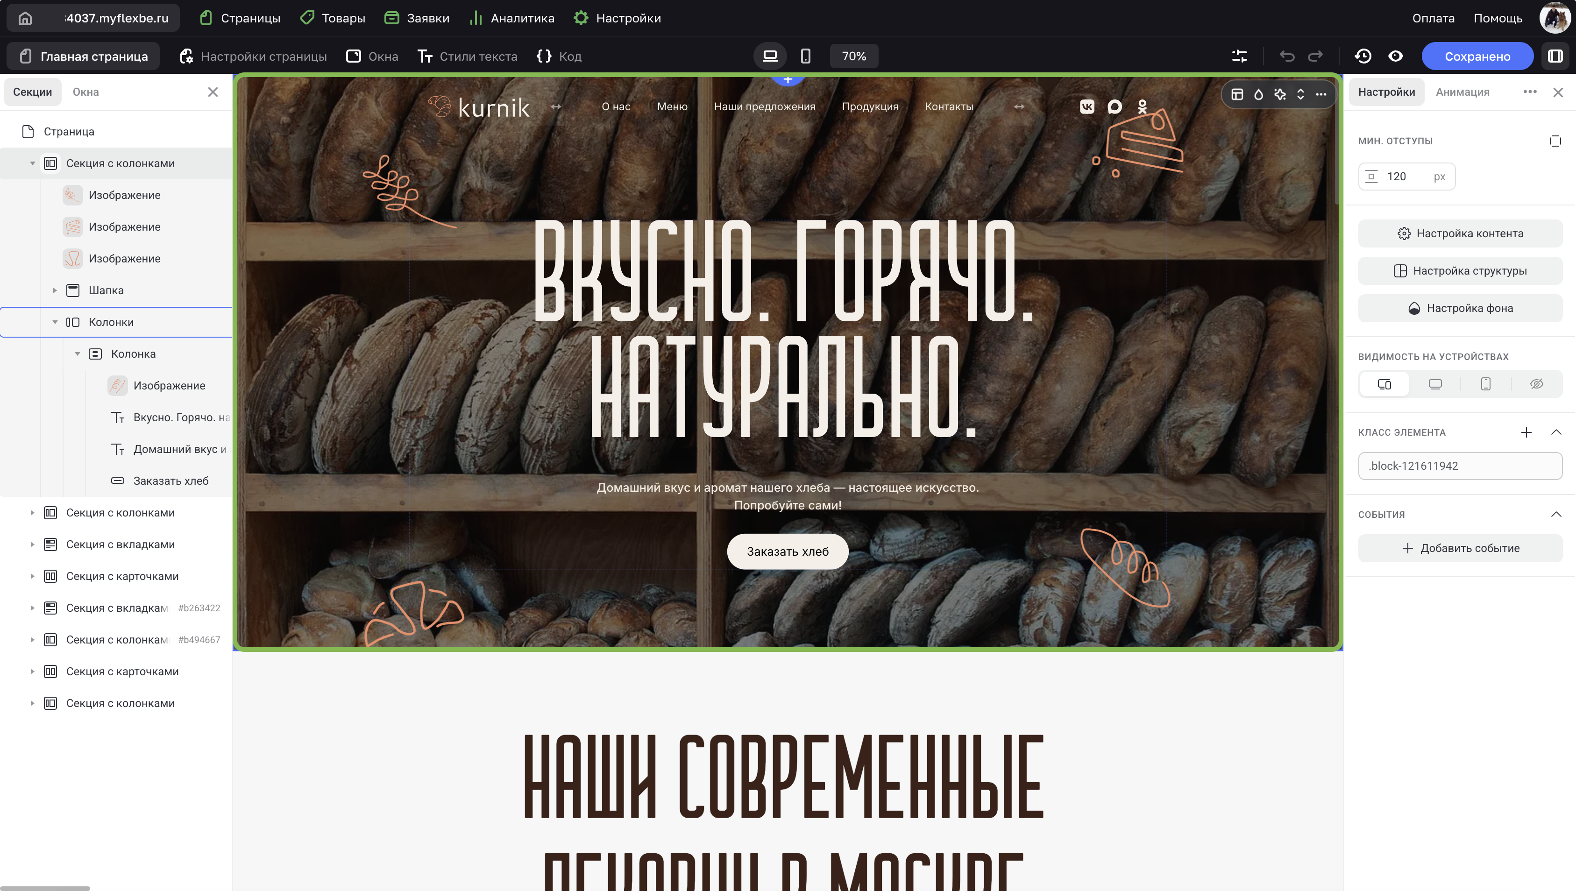Expand first Секция с вкладками
This screenshot has height=891, width=1576.
pos(32,544)
